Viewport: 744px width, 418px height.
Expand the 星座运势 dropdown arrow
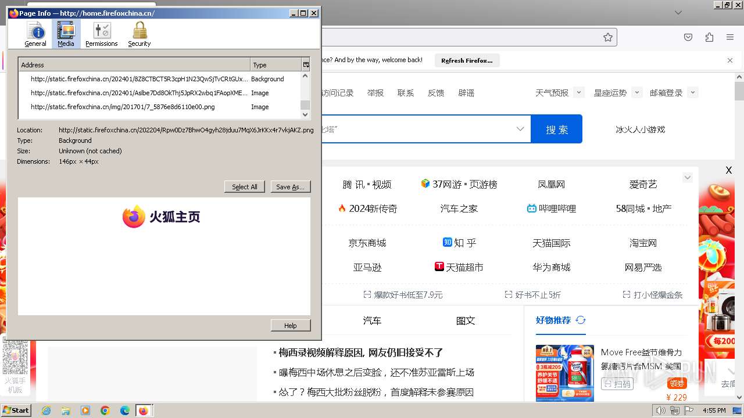(x=636, y=92)
